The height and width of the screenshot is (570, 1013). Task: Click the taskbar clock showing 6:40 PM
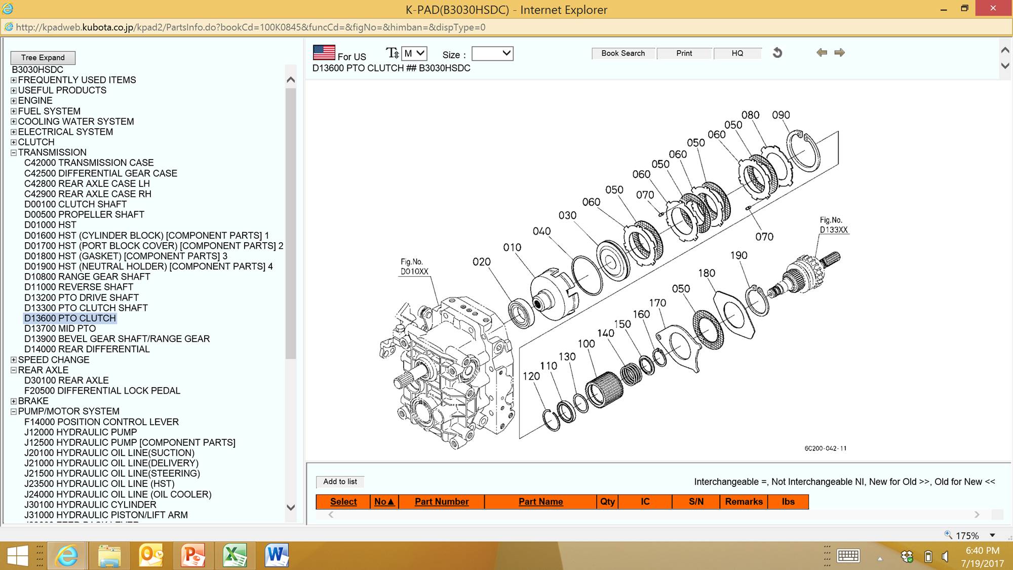(x=982, y=551)
